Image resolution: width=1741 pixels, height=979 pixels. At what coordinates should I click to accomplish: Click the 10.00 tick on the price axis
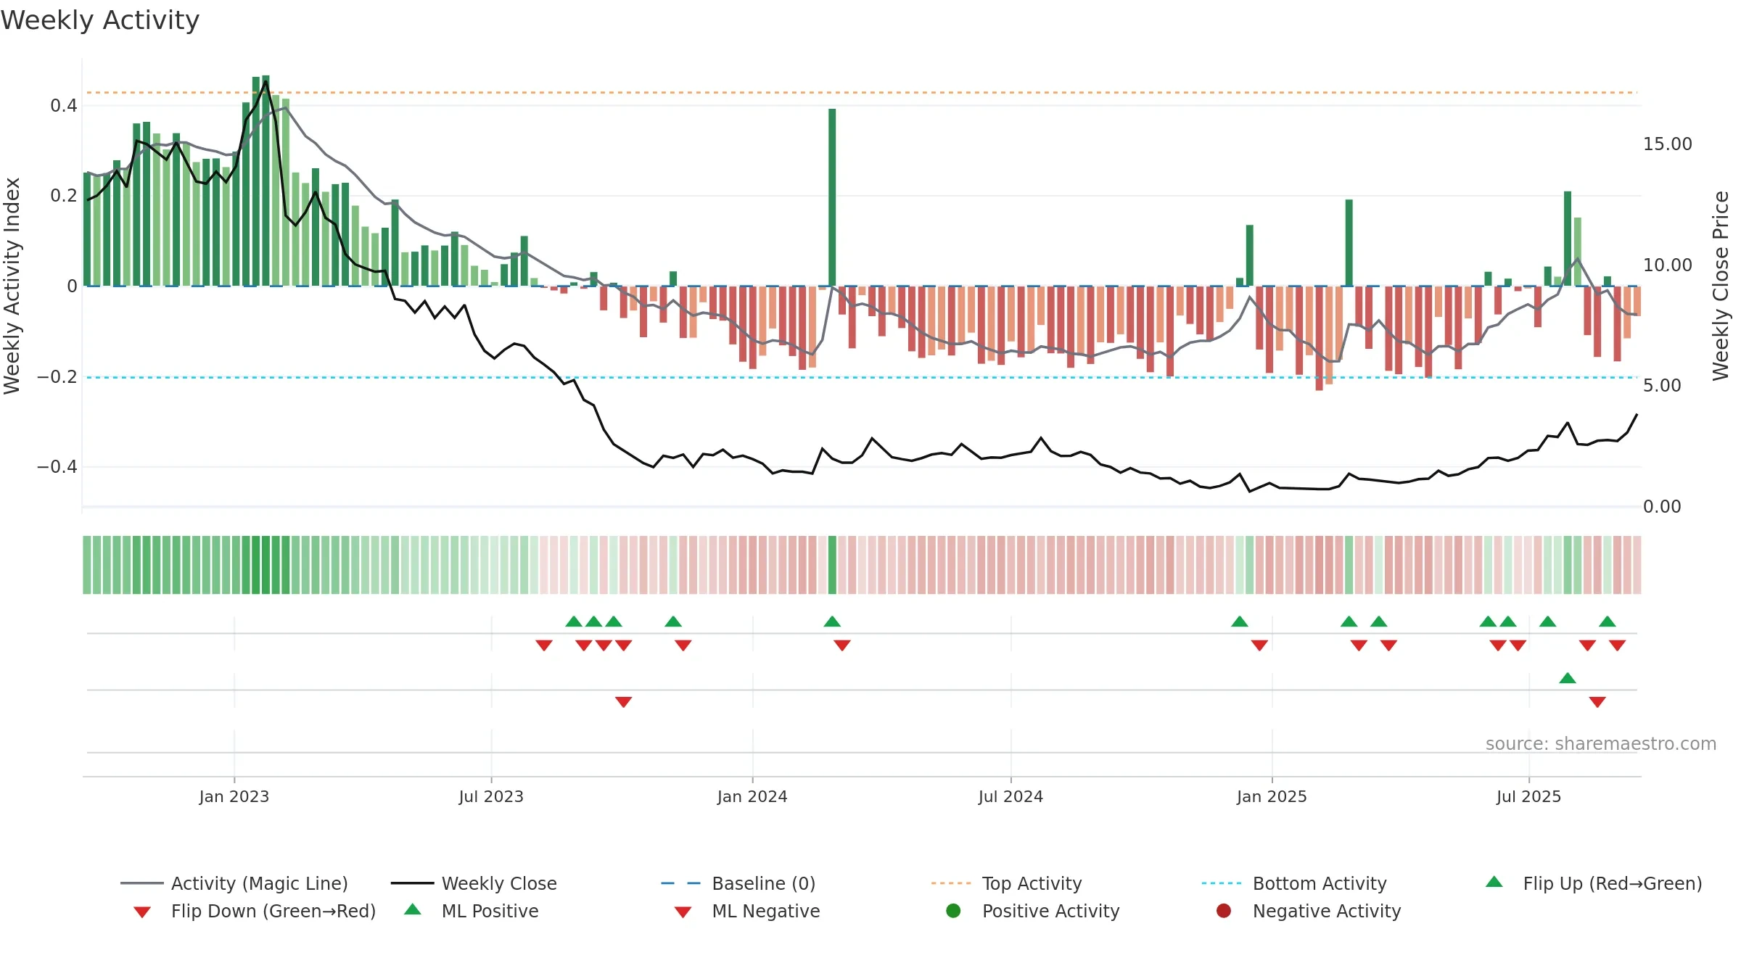1667,265
